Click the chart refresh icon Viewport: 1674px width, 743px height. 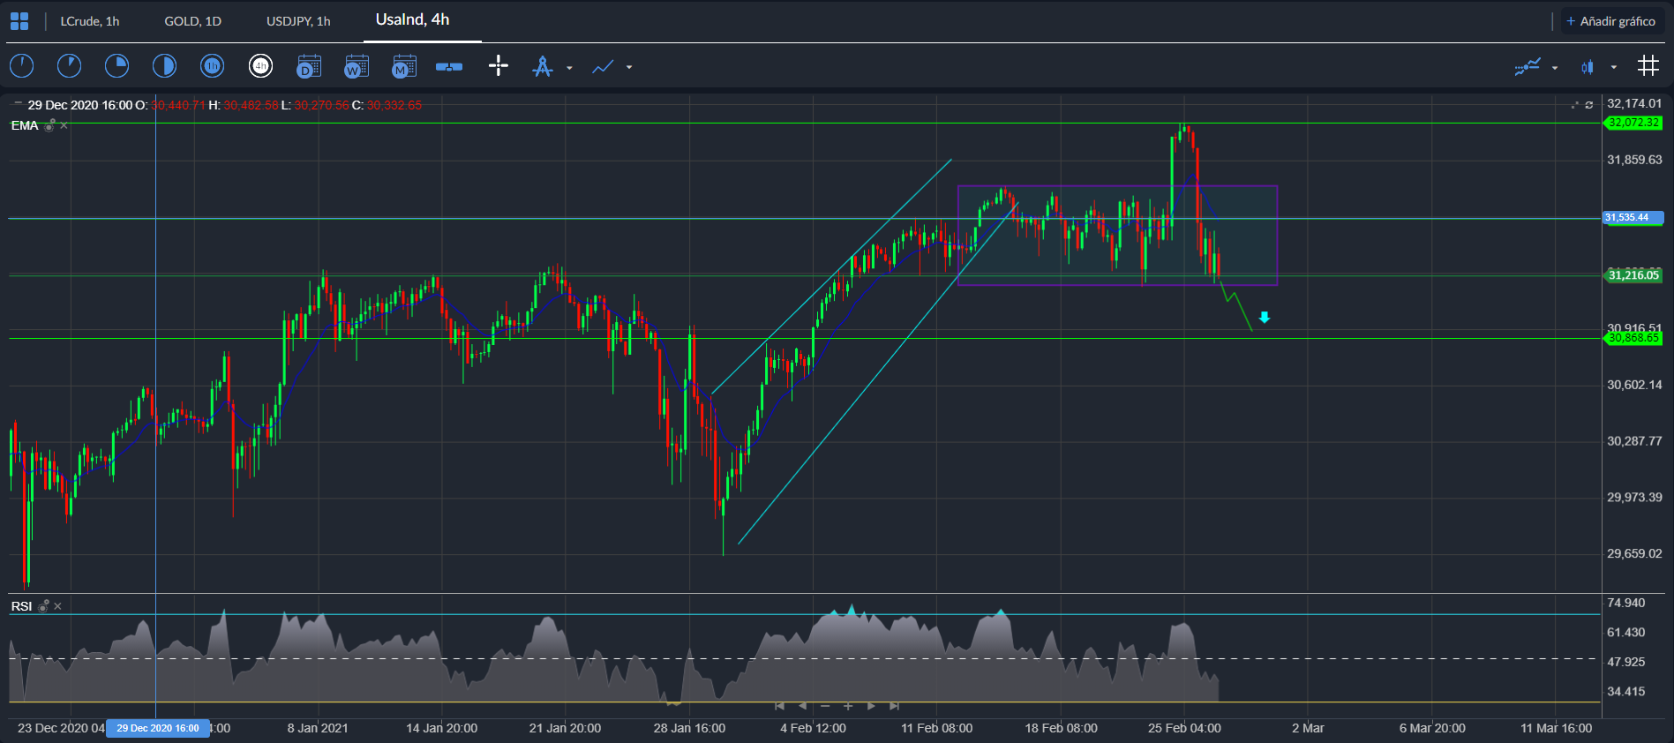(1589, 105)
